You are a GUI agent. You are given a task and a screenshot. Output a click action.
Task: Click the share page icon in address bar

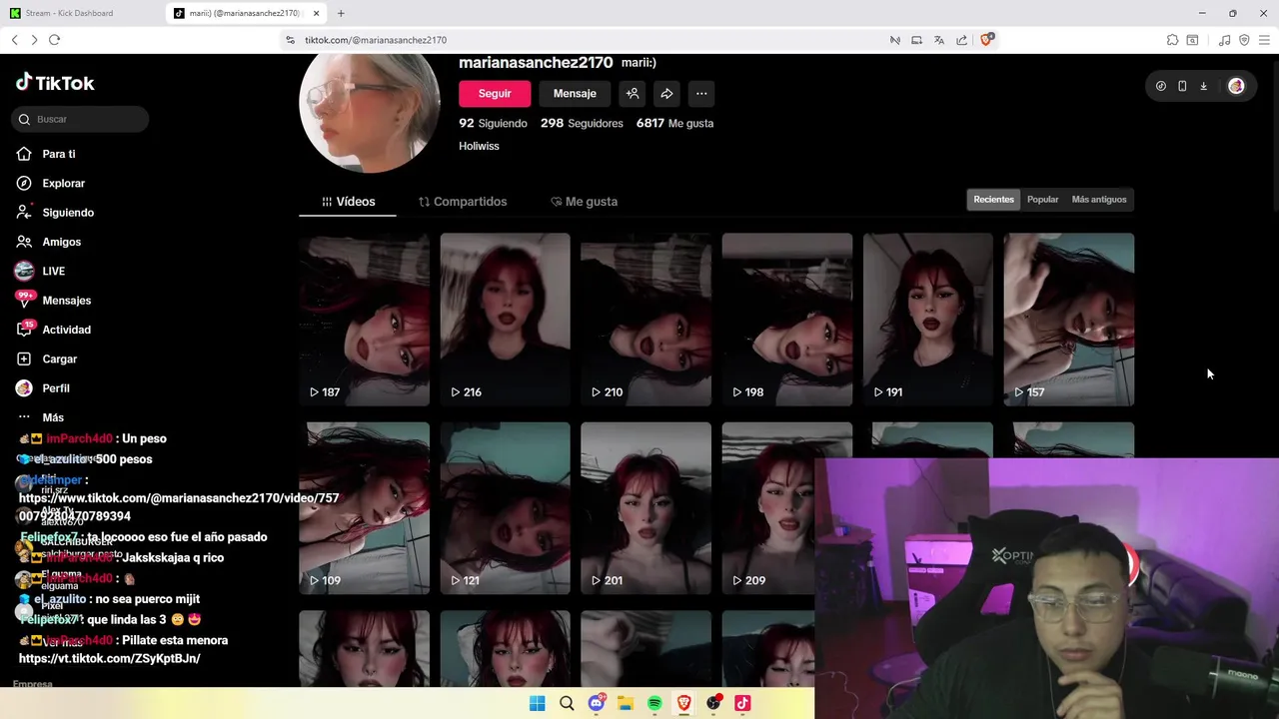pyautogui.click(x=961, y=40)
